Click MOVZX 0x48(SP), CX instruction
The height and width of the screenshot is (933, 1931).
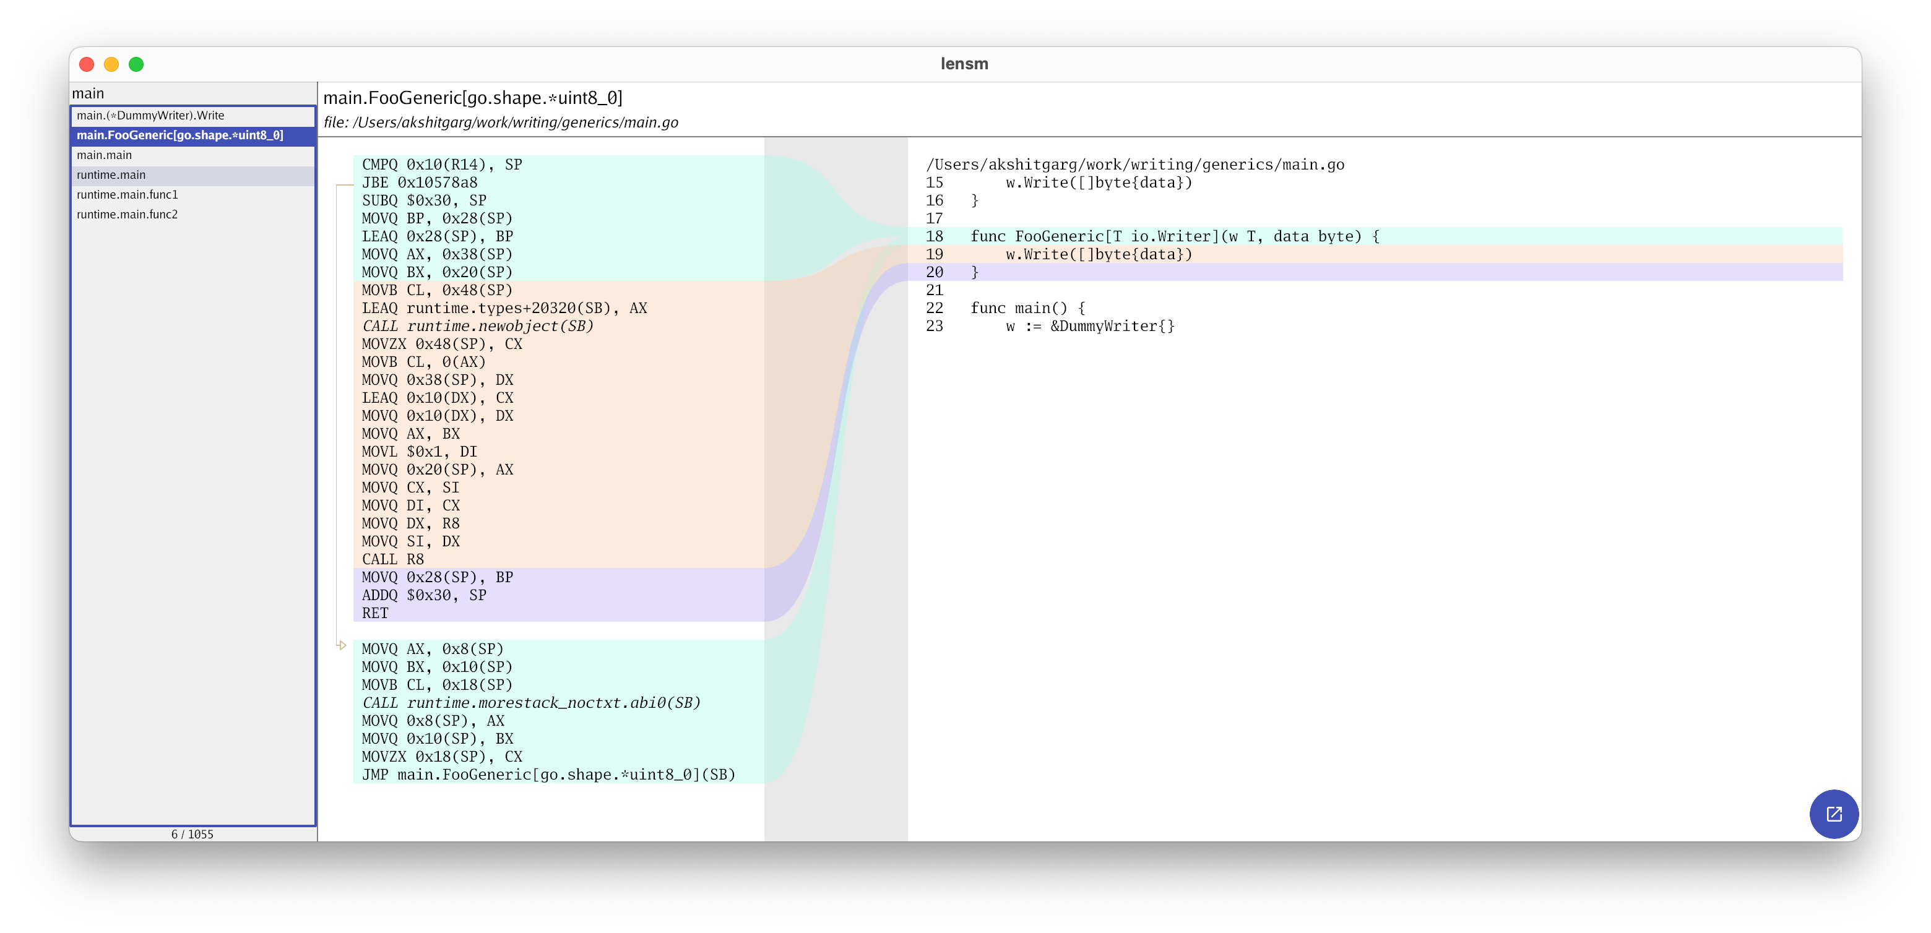click(443, 344)
